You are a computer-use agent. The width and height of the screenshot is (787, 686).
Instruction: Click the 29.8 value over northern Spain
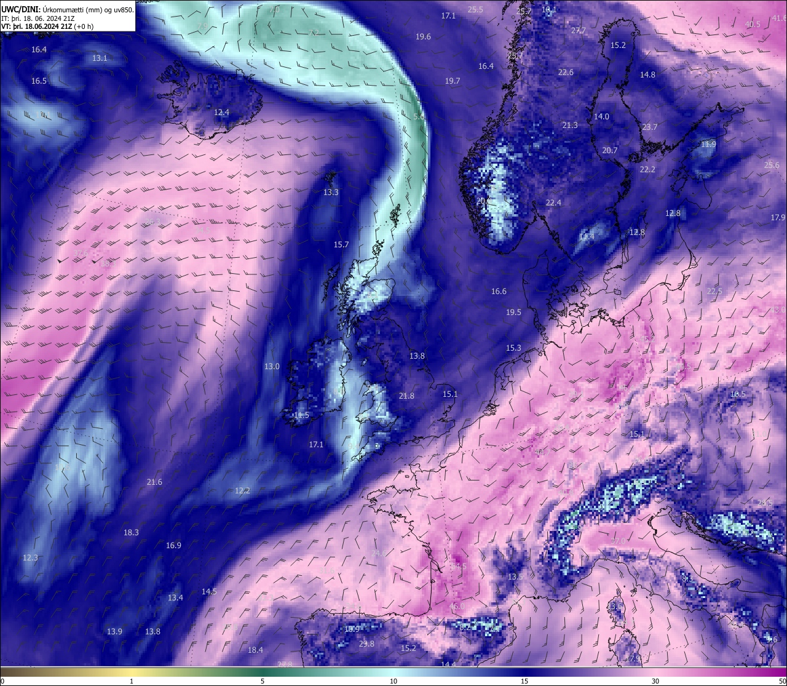pyautogui.click(x=366, y=644)
